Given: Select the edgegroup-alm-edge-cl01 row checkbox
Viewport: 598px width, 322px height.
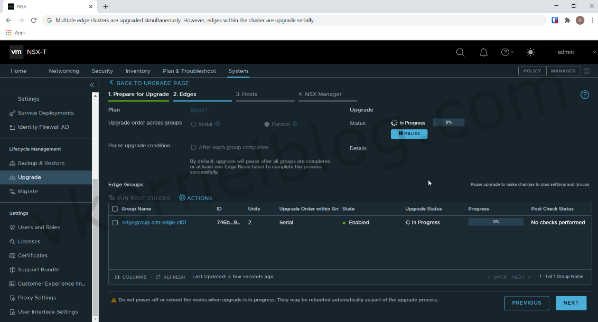Looking at the screenshot, I should point(114,222).
